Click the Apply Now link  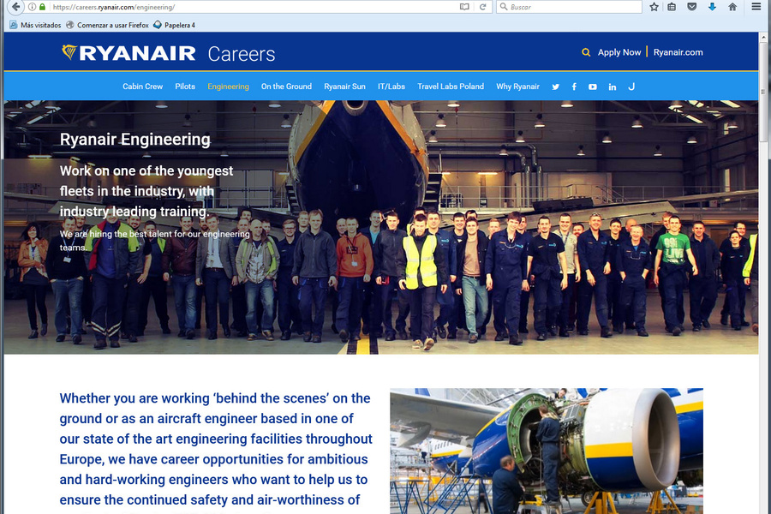point(619,52)
